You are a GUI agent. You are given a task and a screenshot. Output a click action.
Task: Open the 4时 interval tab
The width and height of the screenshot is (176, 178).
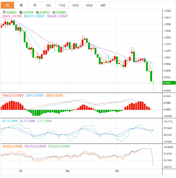[x=103, y=5]
